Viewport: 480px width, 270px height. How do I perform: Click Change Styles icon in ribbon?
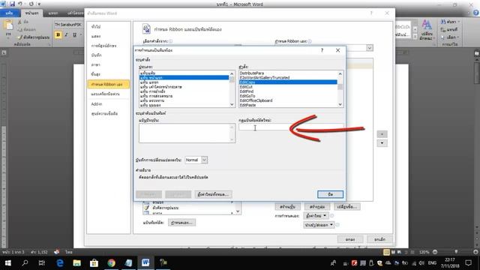(x=427, y=29)
